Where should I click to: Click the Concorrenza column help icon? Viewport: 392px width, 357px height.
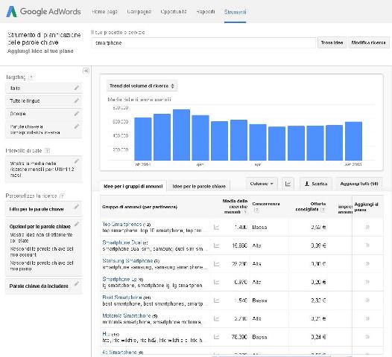click(x=256, y=210)
